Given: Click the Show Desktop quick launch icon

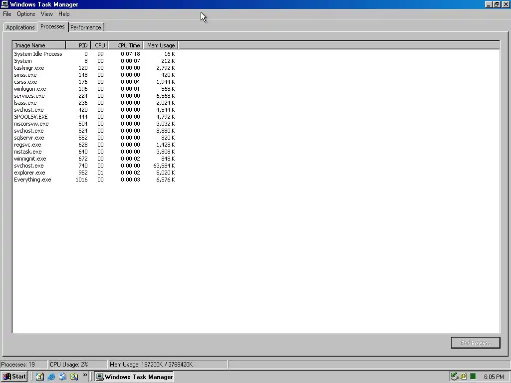Looking at the screenshot, I should [62, 377].
